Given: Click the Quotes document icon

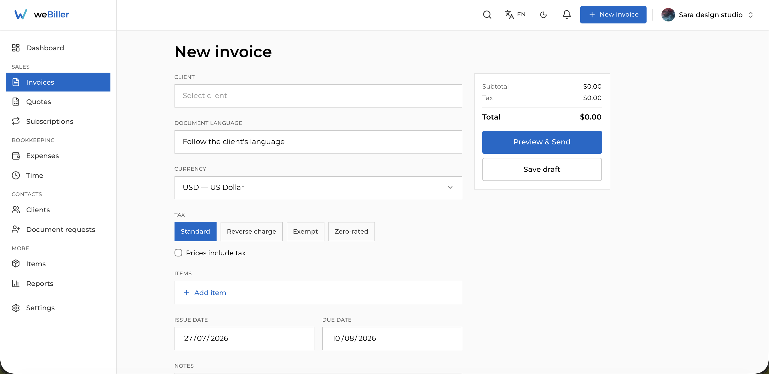Looking at the screenshot, I should point(16,102).
